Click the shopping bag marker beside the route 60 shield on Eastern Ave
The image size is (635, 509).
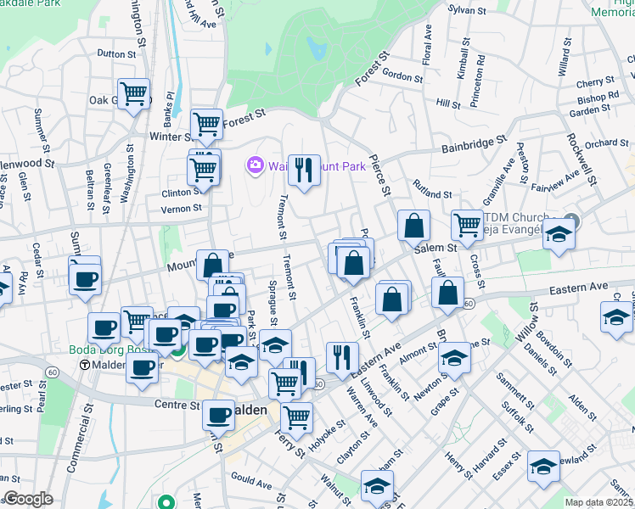tap(447, 295)
